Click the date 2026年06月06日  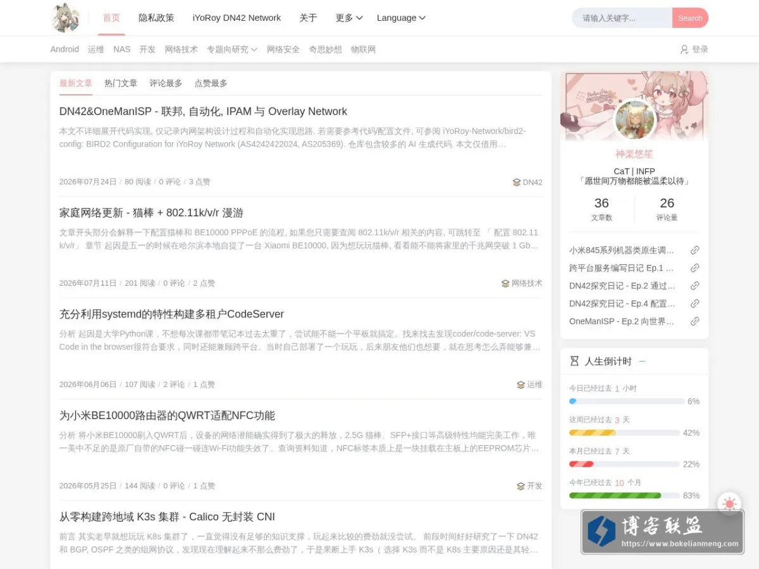(x=88, y=384)
